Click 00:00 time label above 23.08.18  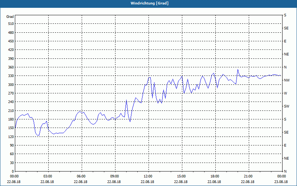[281, 176]
